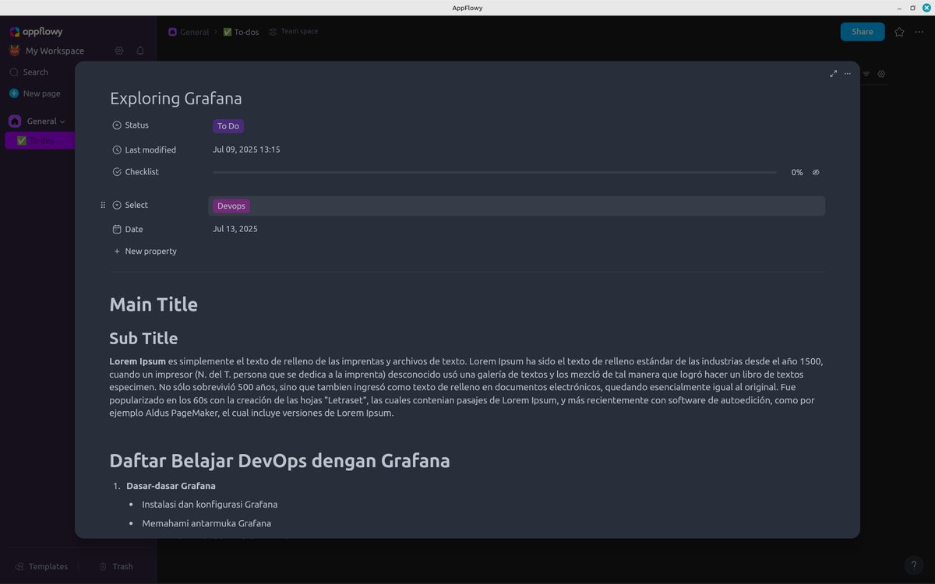Image resolution: width=935 pixels, height=584 pixels.
Task: Open the row detail more-options menu
Action: [848, 74]
